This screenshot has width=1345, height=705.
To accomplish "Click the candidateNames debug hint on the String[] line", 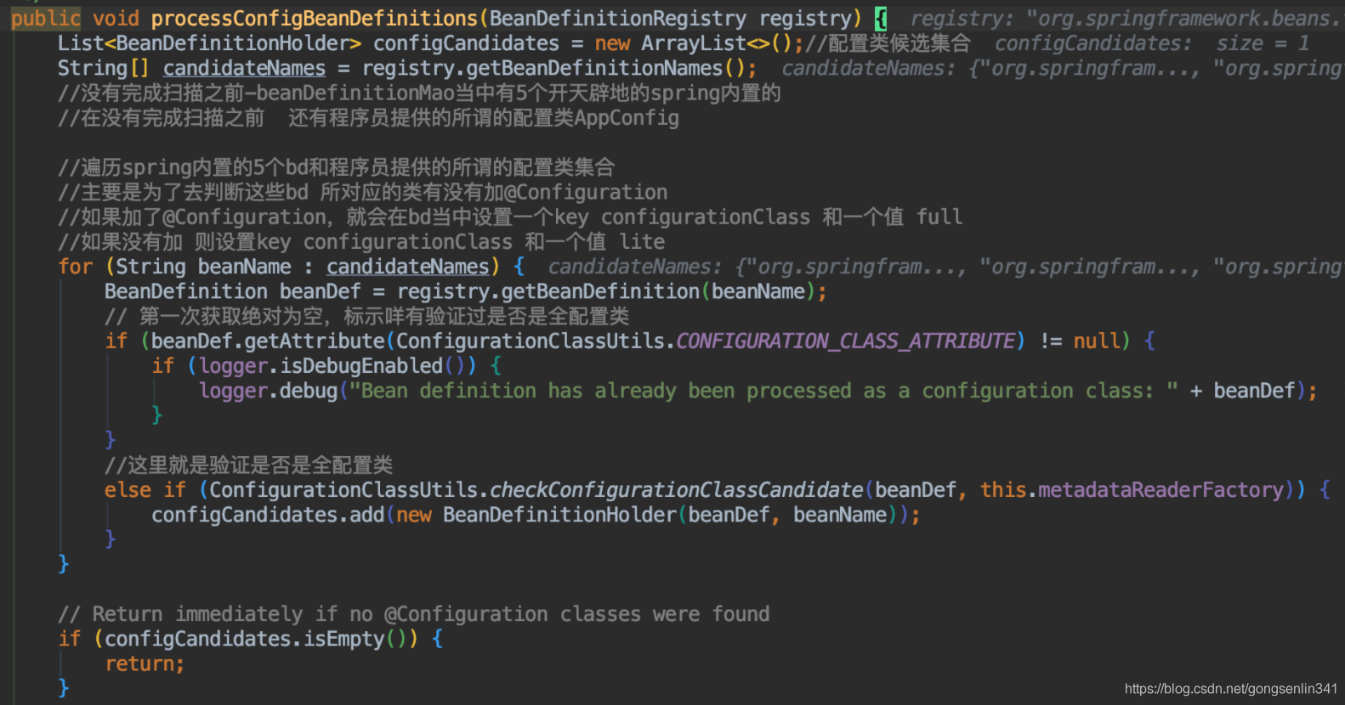I will coord(1061,68).
